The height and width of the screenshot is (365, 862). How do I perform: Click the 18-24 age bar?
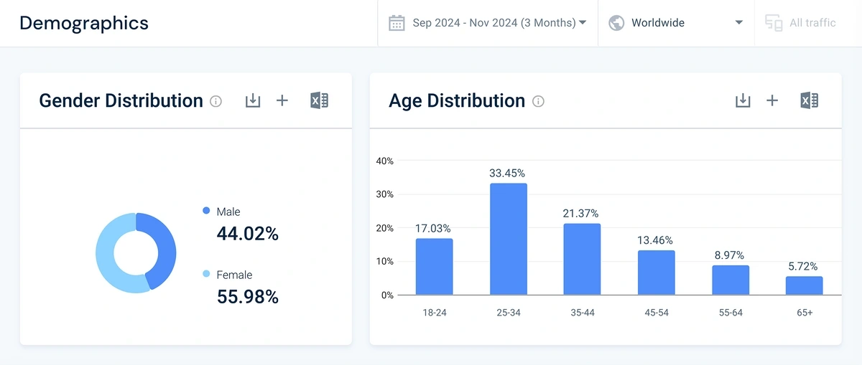[434, 266]
